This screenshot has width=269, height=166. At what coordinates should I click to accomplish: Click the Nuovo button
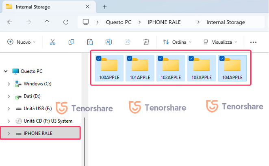(x=22, y=42)
